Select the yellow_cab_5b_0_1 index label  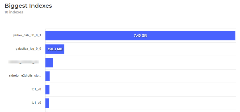point(27,36)
